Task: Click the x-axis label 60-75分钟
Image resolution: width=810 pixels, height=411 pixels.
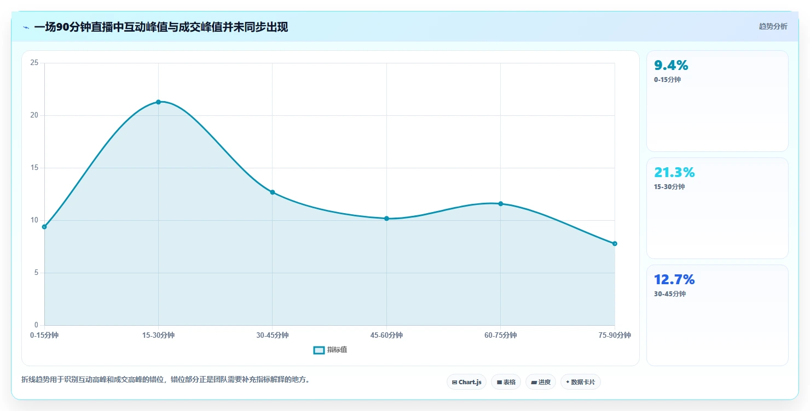Action: coord(500,336)
